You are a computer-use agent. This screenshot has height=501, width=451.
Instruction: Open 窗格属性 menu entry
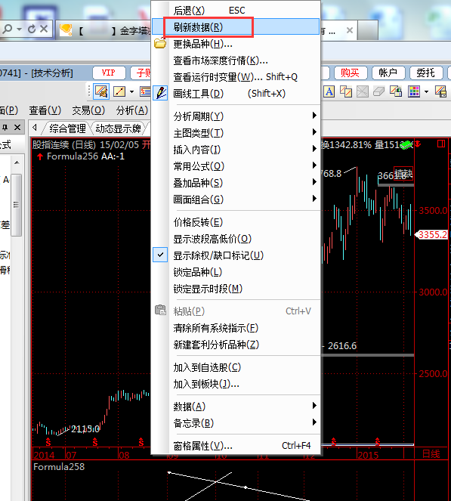tap(236, 445)
